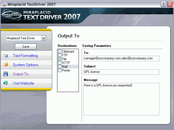Image resolution: width=174 pixels, height=130 pixels.
Task: Click the Save button
Action: [26, 47]
